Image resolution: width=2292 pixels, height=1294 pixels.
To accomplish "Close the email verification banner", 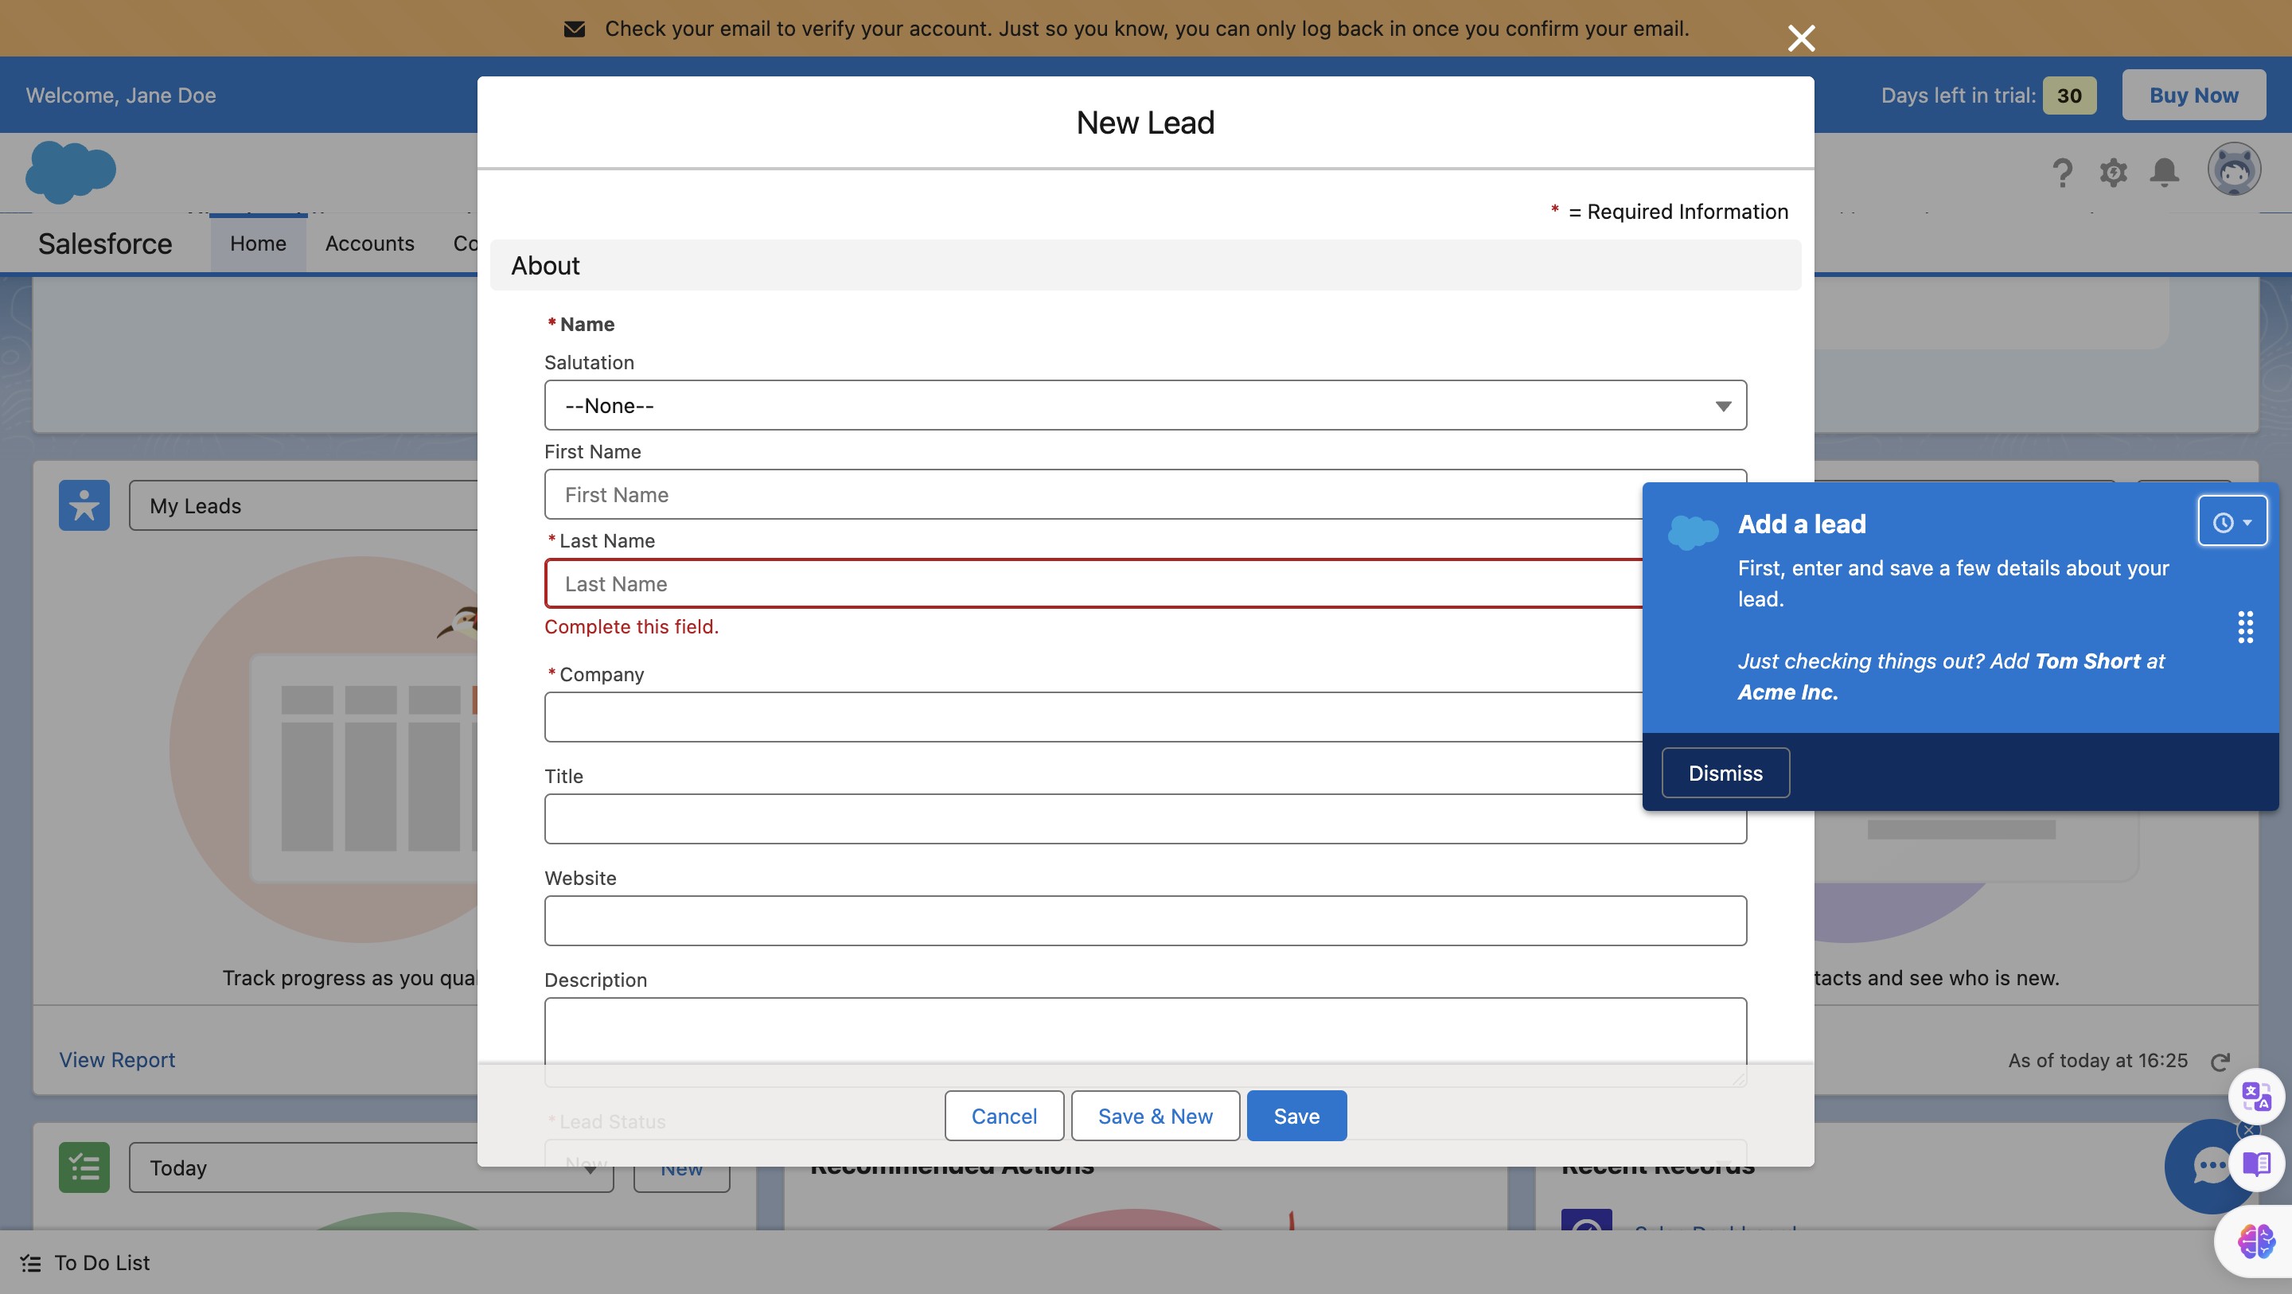I will point(1801,38).
